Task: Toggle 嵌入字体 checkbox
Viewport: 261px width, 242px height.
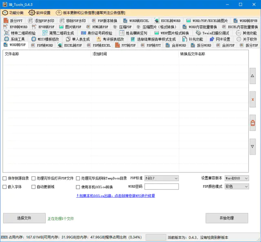Action: pyautogui.click(x=5, y=186)
